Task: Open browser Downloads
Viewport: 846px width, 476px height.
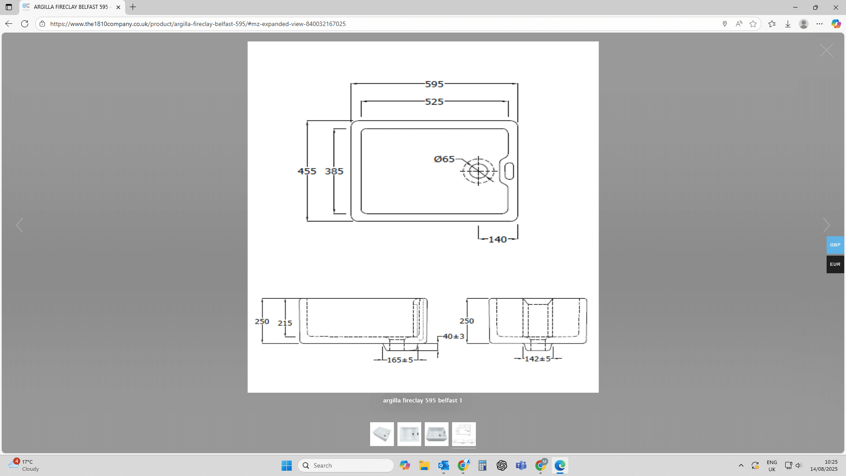Action: pyautogui.click(x=788, y=24)
